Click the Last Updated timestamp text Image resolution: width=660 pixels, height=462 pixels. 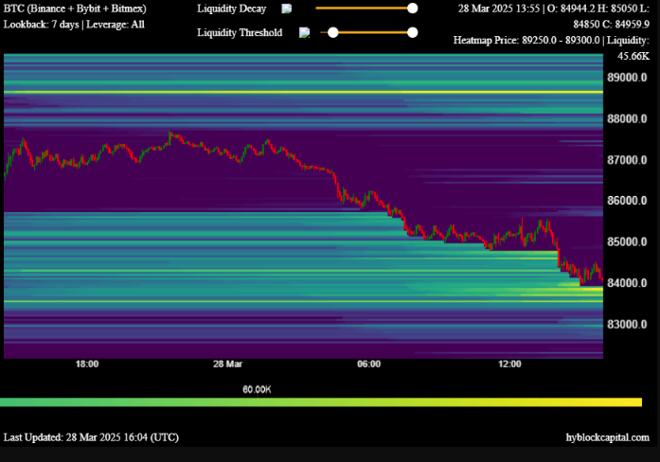91,437
